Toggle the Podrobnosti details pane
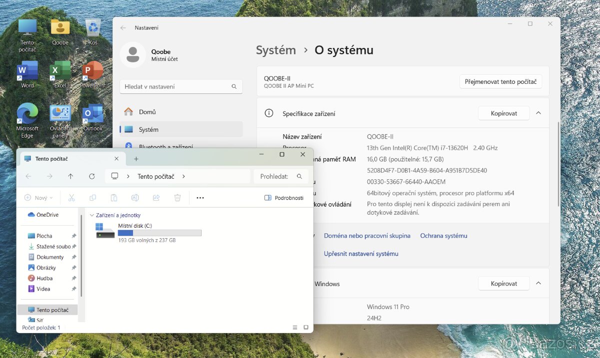600x358 pixels. coord(283,198)
